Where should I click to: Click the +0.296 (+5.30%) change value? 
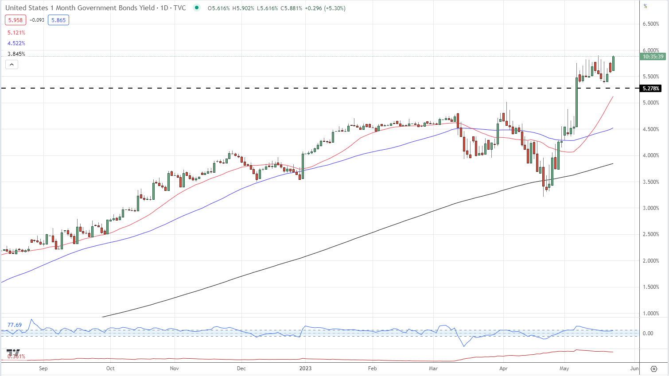coord(325,8)
